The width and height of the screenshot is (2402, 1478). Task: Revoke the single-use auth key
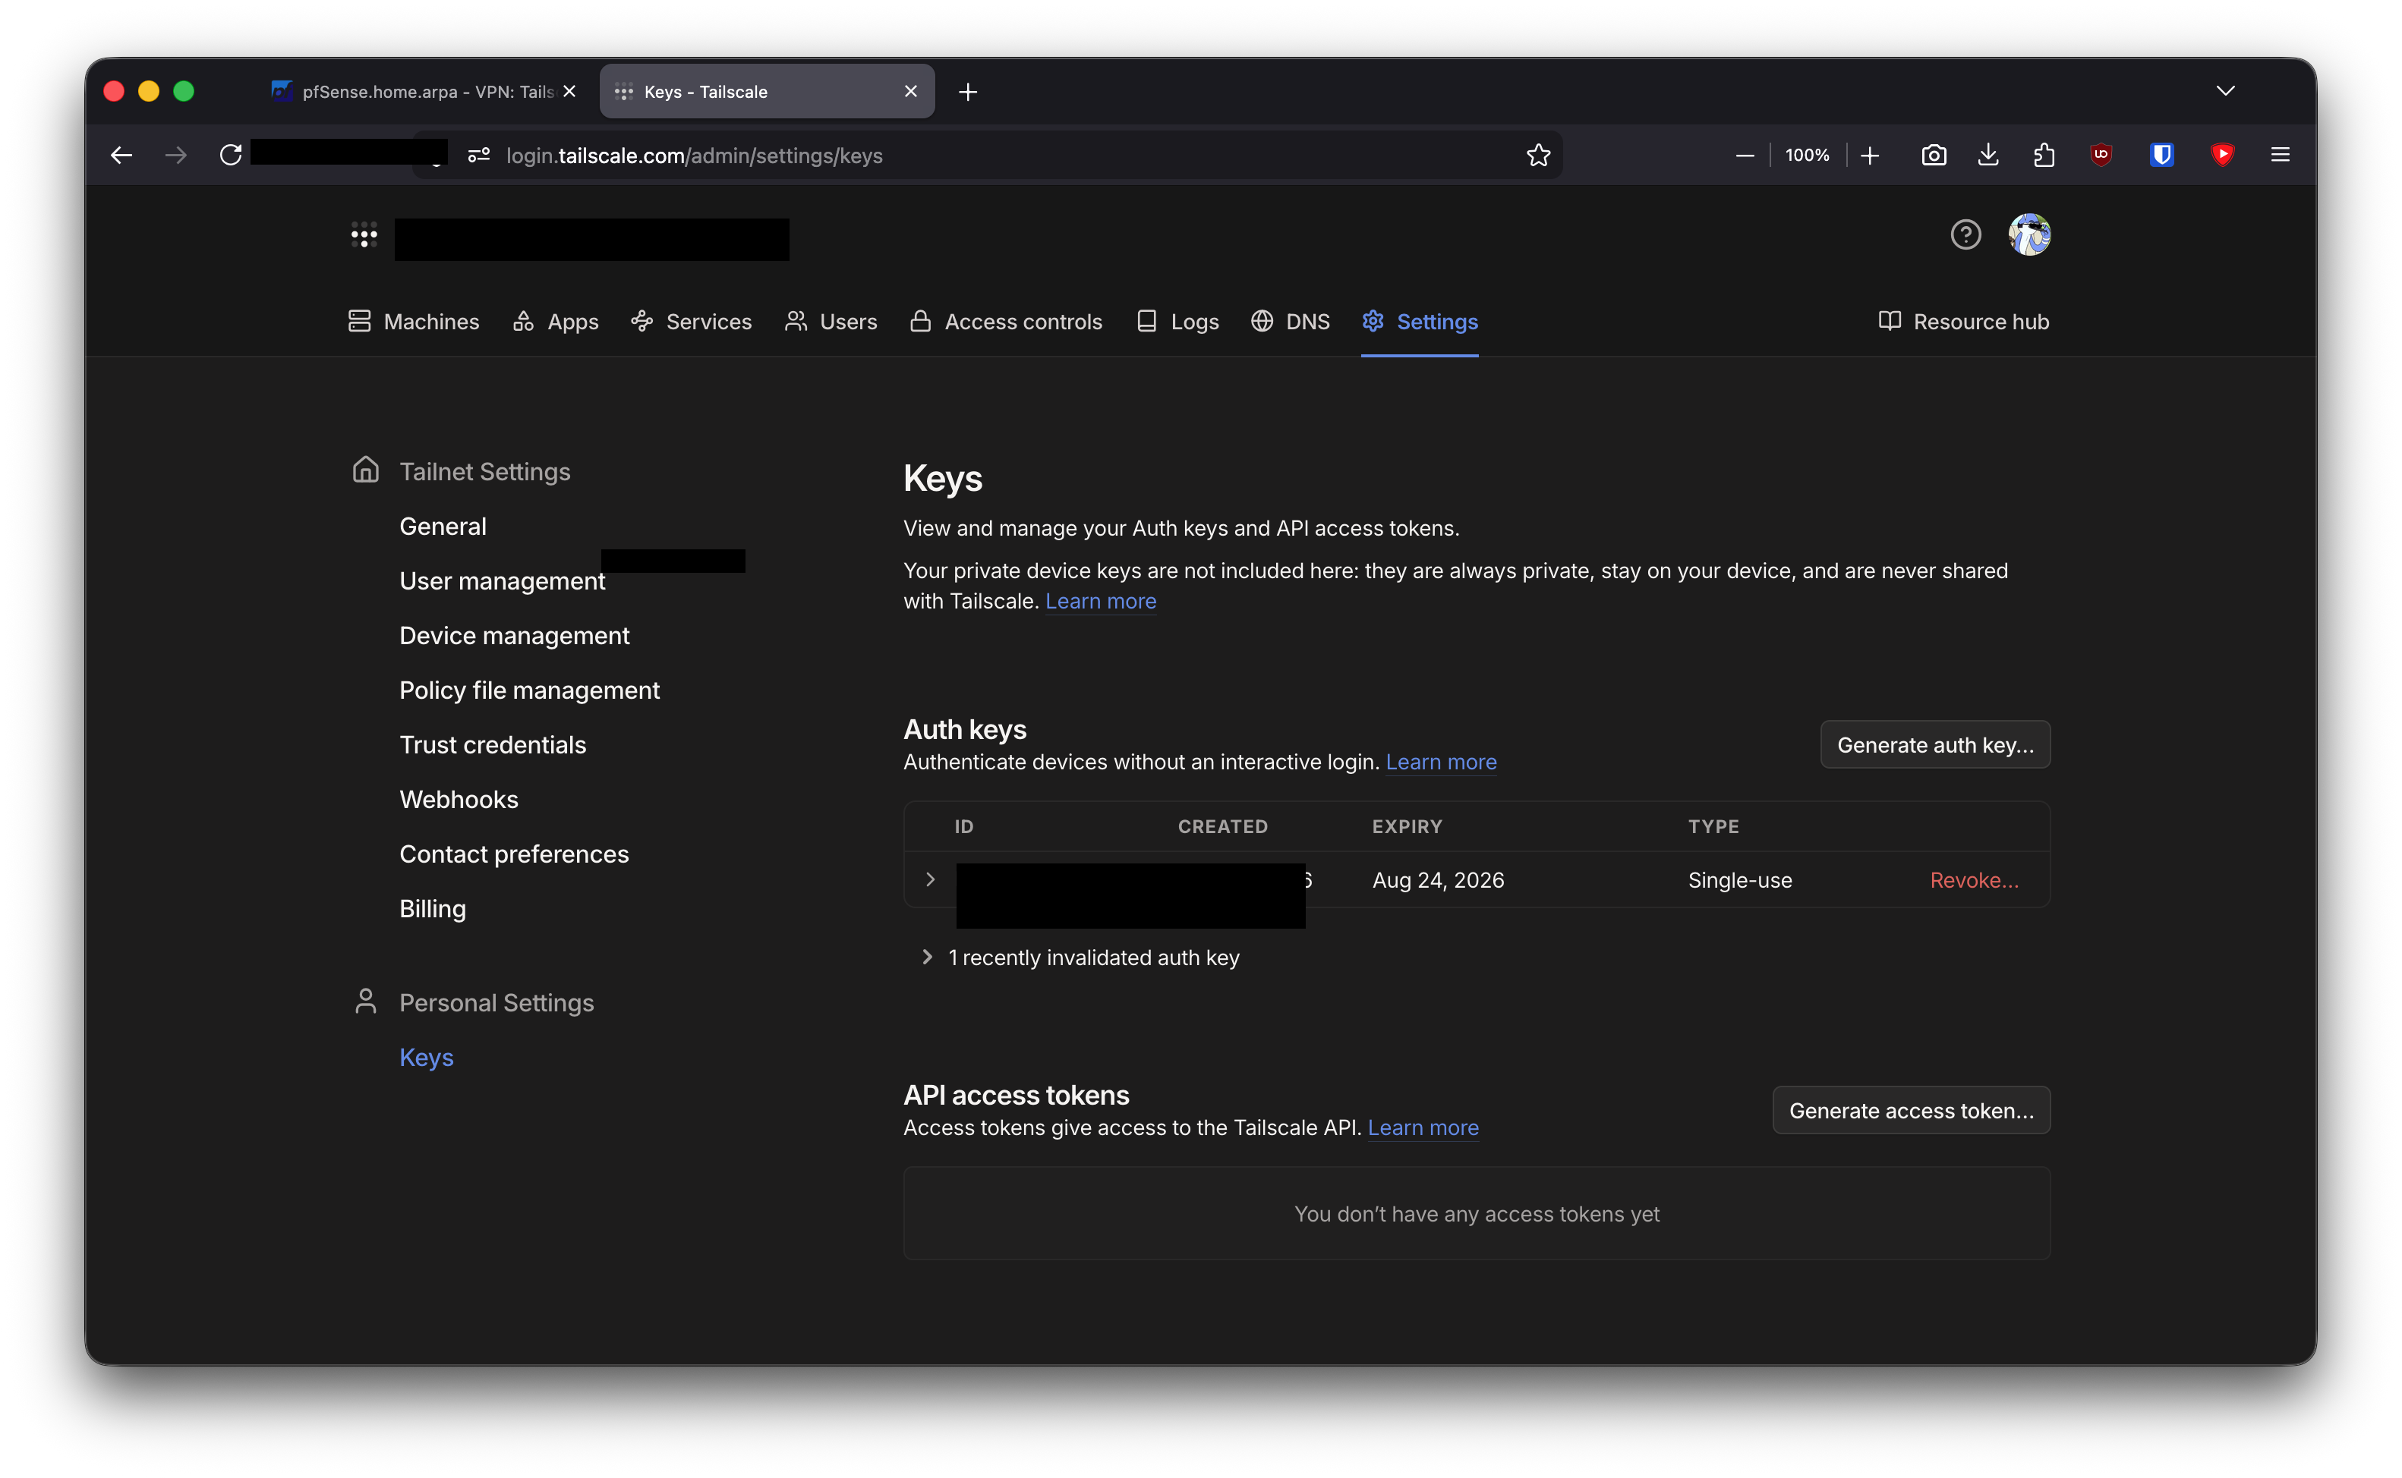1974,880
